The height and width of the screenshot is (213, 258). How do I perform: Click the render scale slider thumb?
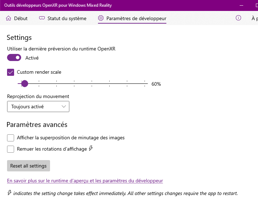24,84
